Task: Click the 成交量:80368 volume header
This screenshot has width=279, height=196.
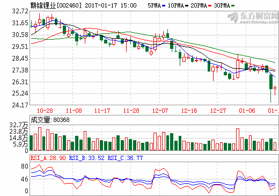Action: click(50, 120)
